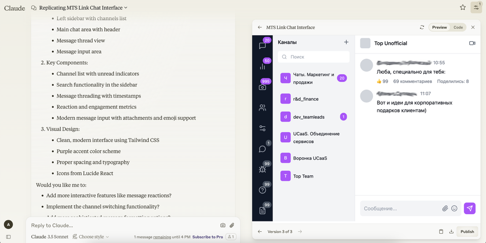Click the Каналы heading
The width and height of the screenshot is (486, 243).
click(x=287, y=42)
